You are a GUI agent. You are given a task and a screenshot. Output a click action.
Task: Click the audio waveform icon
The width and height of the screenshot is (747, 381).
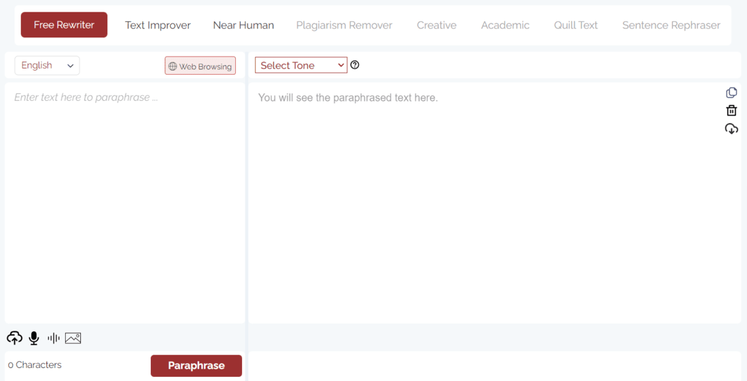[x=53, y=338]
